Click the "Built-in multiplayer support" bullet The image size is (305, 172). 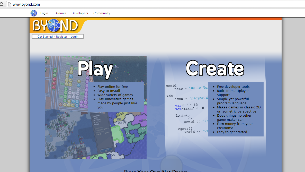pos(233,93)
